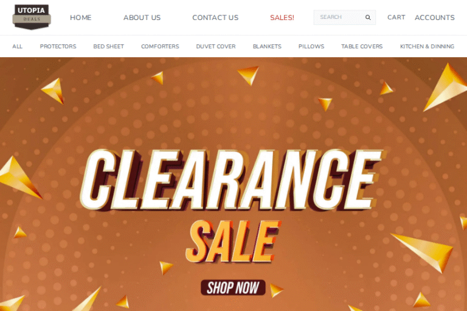This screenshot has width=467, height=311.
Task: Select the Blankets category
Action: [267, 46]
